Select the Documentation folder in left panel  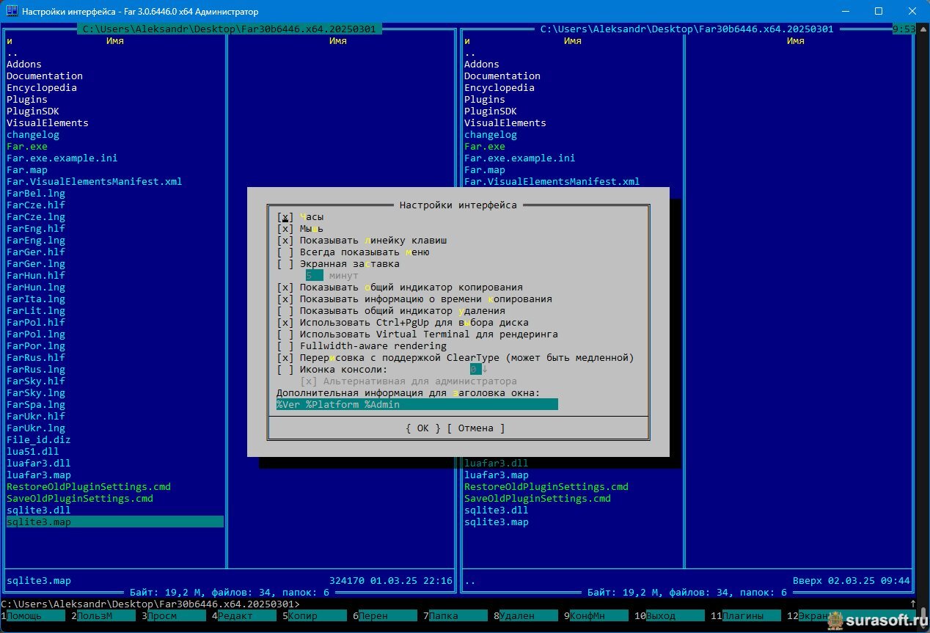45,76
